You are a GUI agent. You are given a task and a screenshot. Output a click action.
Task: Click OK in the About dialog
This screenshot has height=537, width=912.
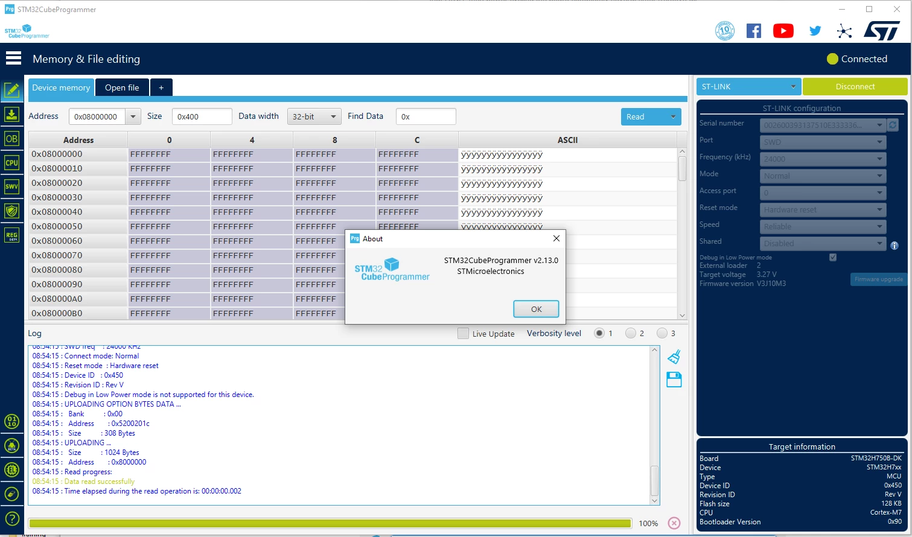click(x=536, y=309)
